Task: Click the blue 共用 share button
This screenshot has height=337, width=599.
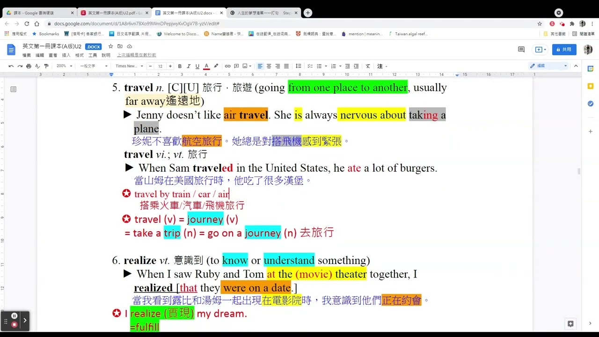Action: coord(564,49)
